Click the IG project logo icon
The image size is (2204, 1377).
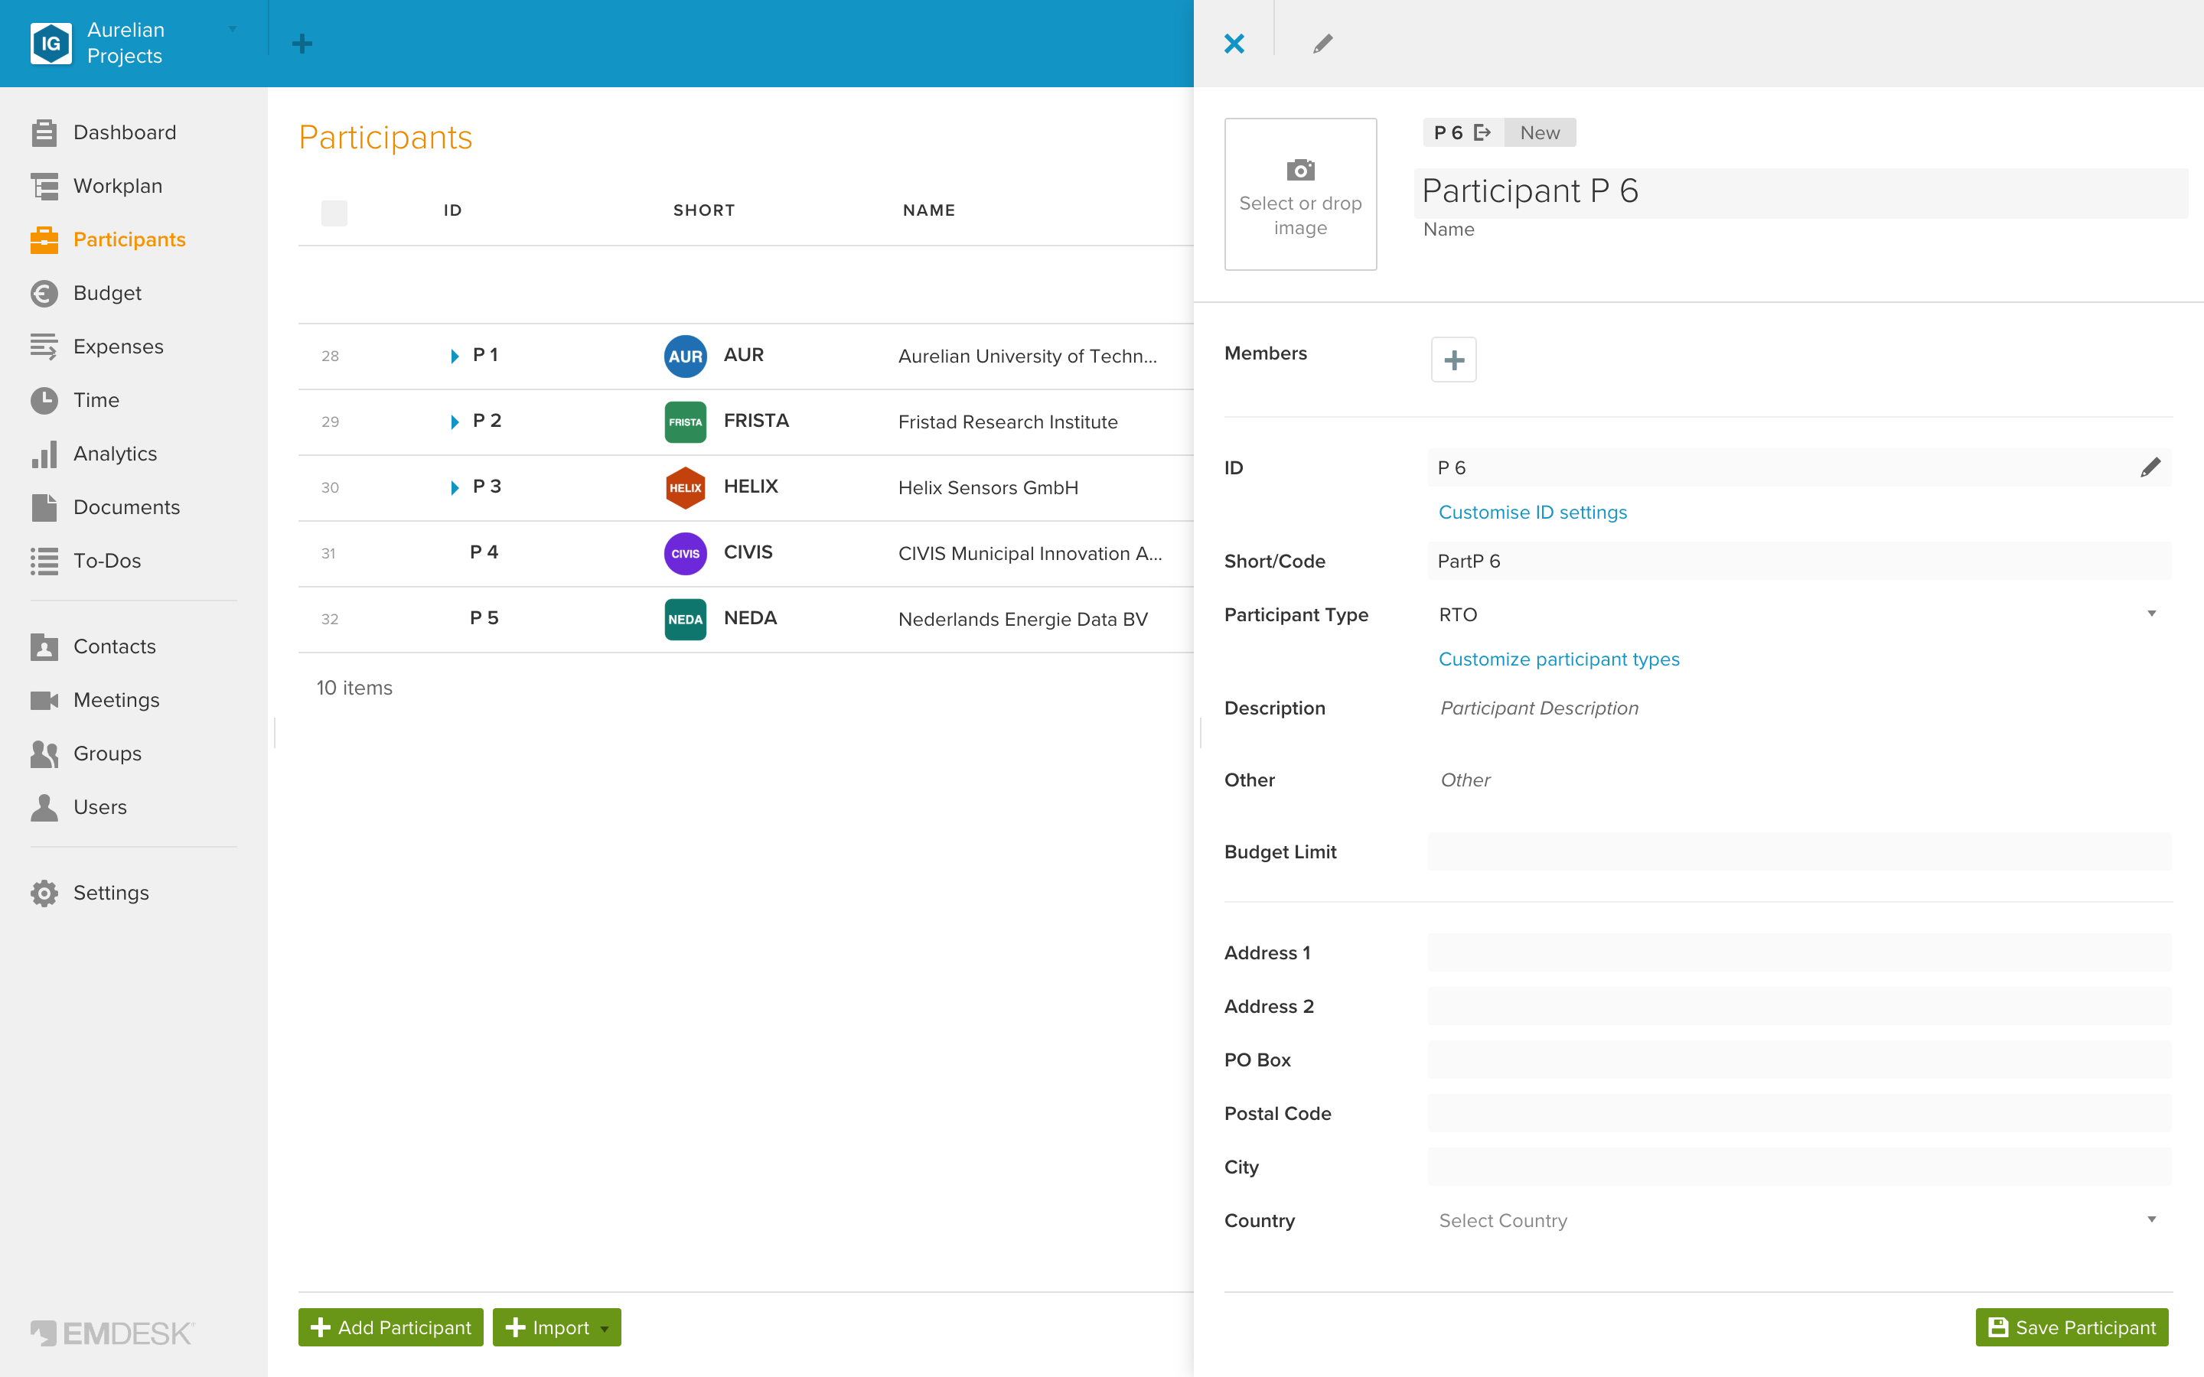click(51, 43)
